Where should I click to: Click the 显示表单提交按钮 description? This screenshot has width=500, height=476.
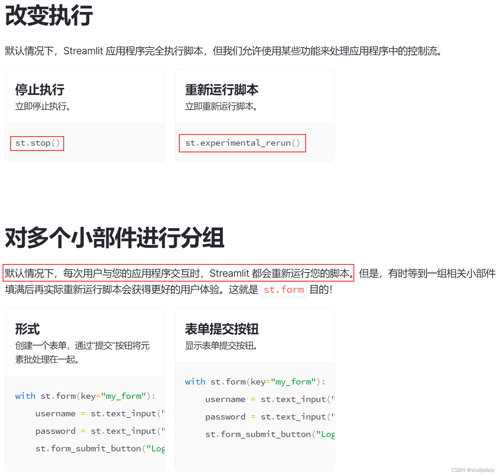(221, 346)
